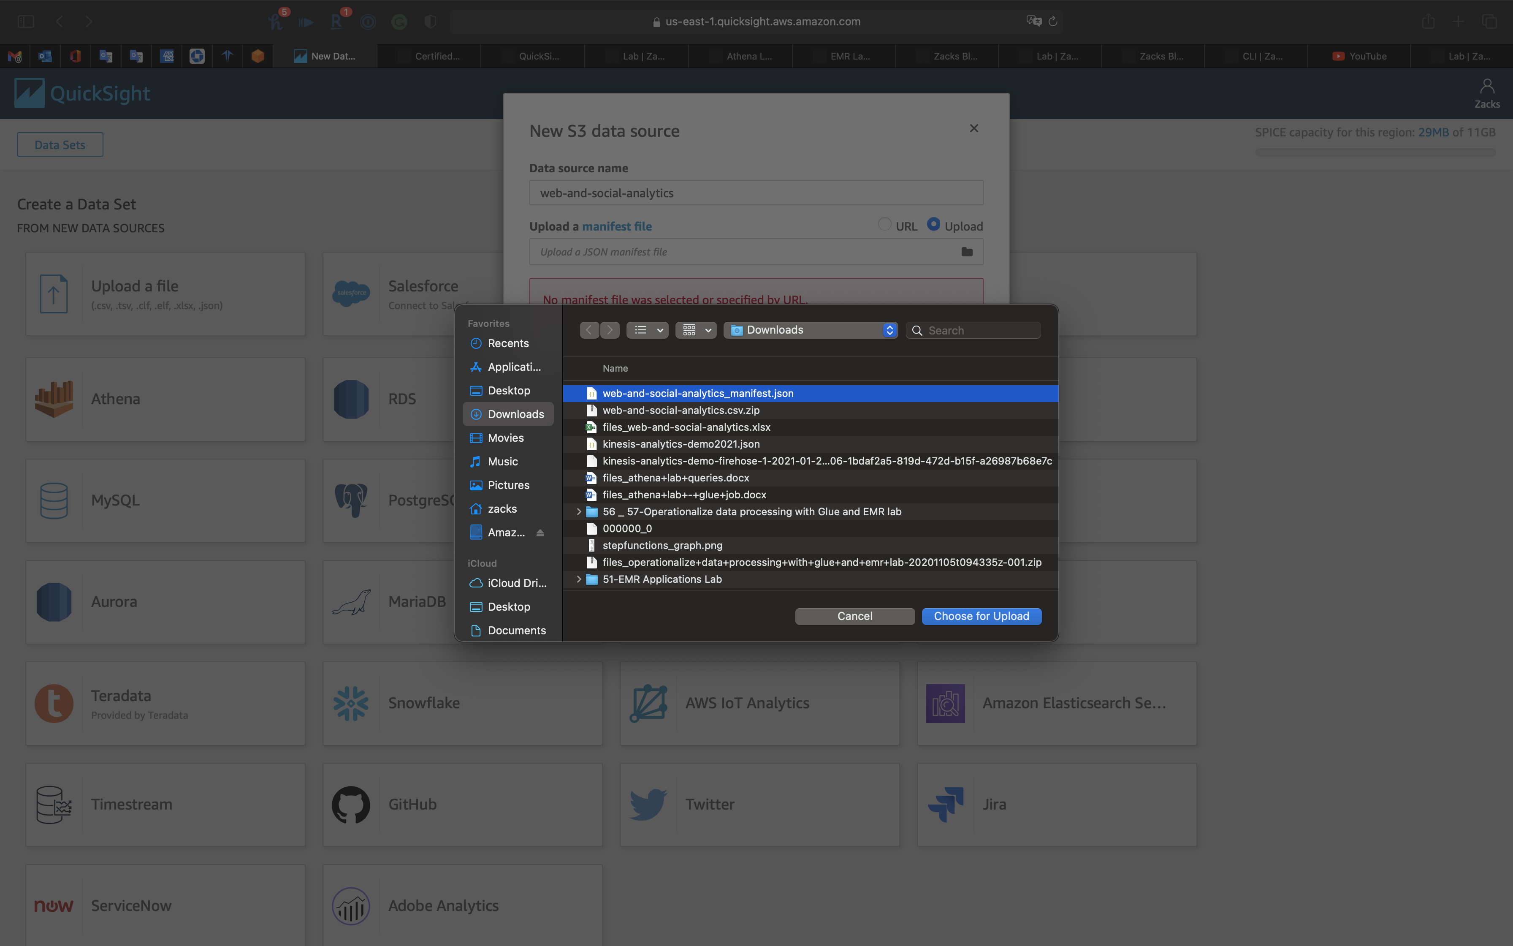This screenshot has width=1513, height=946.
Task: Select the URL radio button
Action: tap(884, 225)
